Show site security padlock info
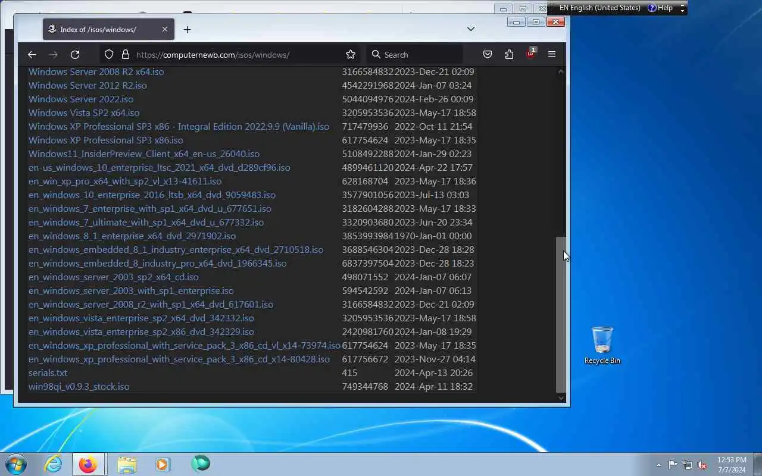The height and width of the screenshot is (476, 762). point(125,54)
